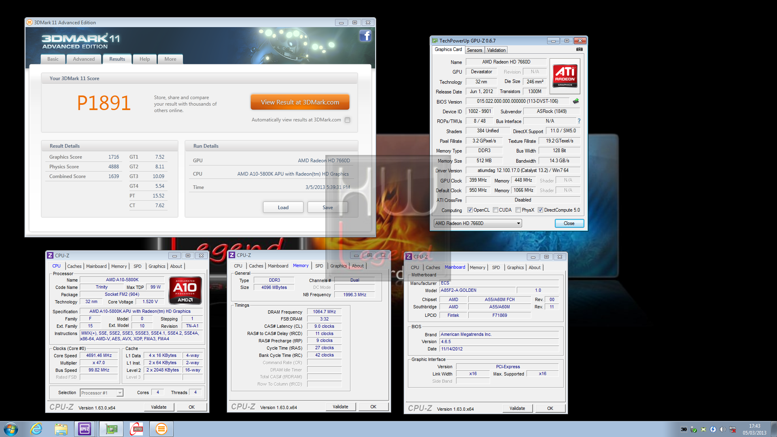Click the BIOS Version field in GPU-Z

pos(517,101)
